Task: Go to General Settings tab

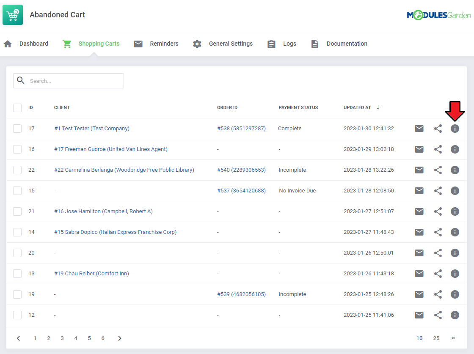Action: tap(223, 44)
